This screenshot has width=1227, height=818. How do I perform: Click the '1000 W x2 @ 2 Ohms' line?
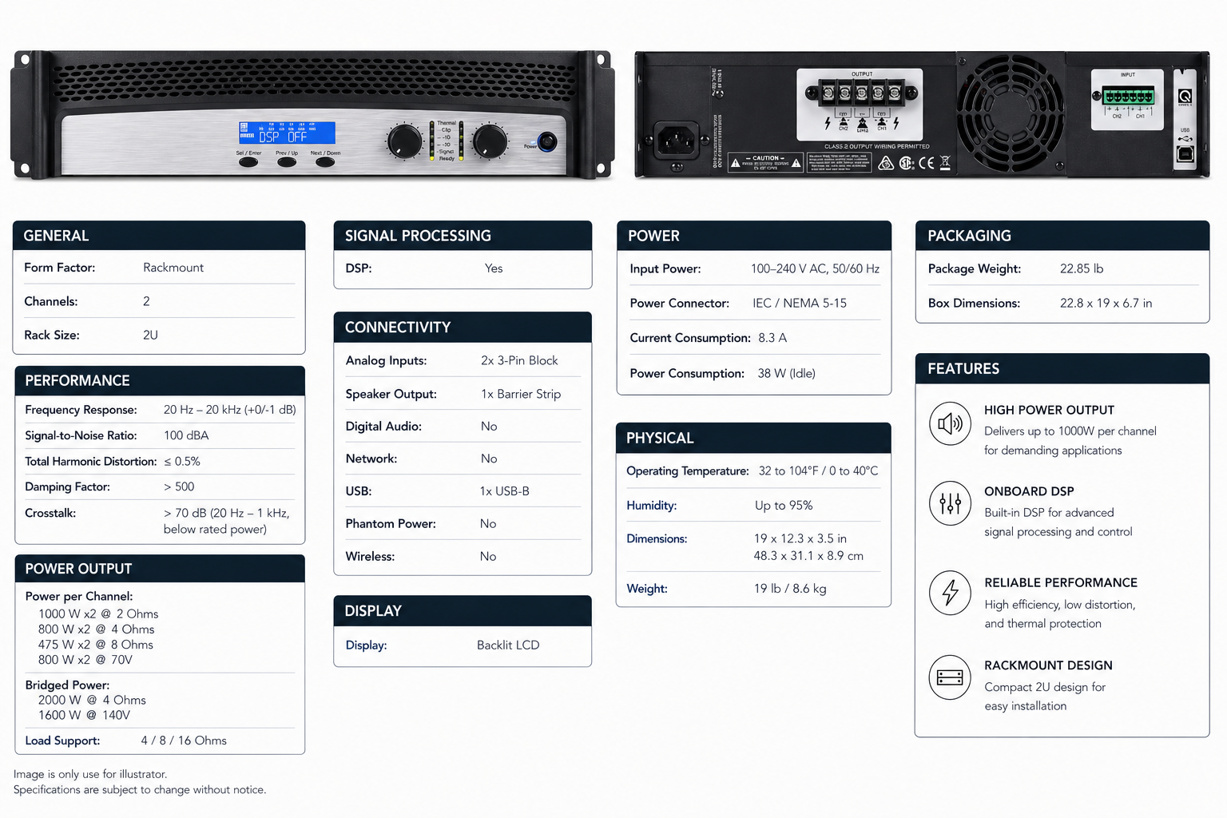[x=98, y=613]
